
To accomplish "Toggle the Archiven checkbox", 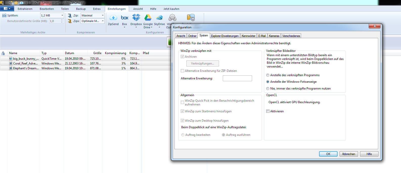I will point(182,57).
